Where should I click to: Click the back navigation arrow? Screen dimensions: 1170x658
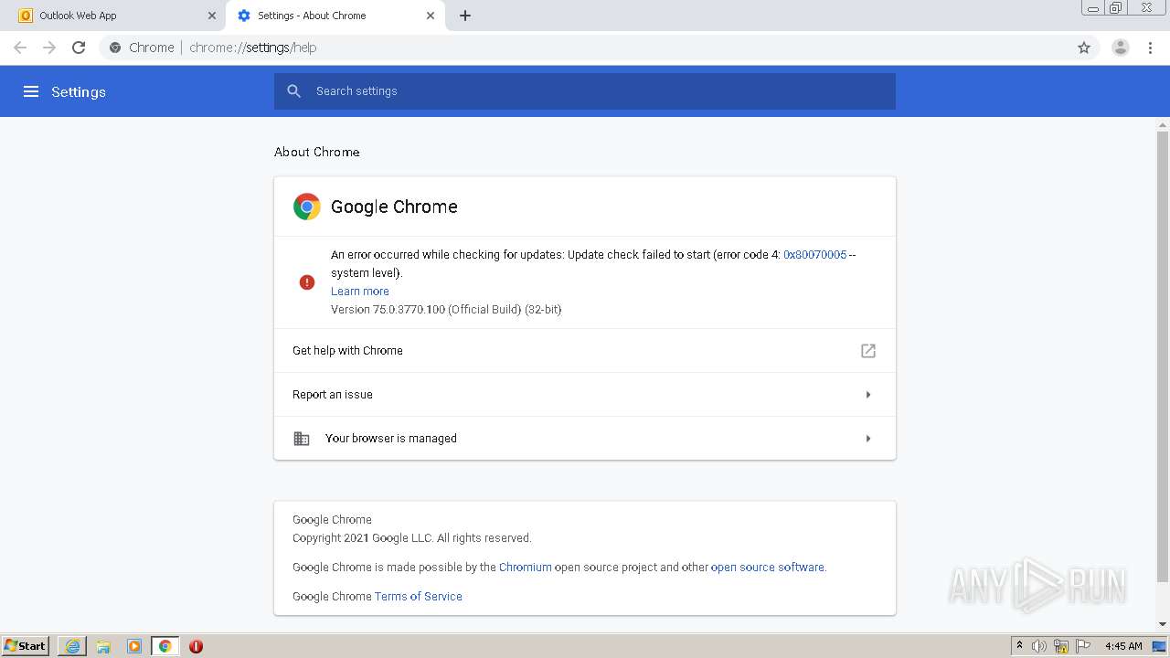tap(20, 48)
